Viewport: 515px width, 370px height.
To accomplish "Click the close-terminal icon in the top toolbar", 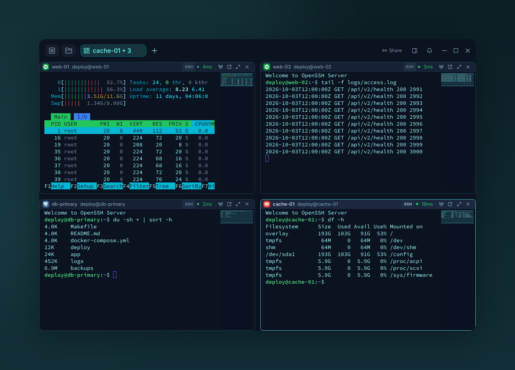I will click(52, 51).
